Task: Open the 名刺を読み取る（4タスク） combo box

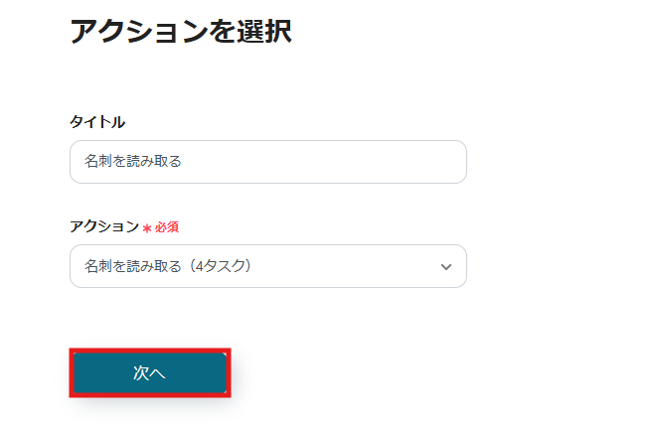Action: pyautogui.click(x=267, y=266)
